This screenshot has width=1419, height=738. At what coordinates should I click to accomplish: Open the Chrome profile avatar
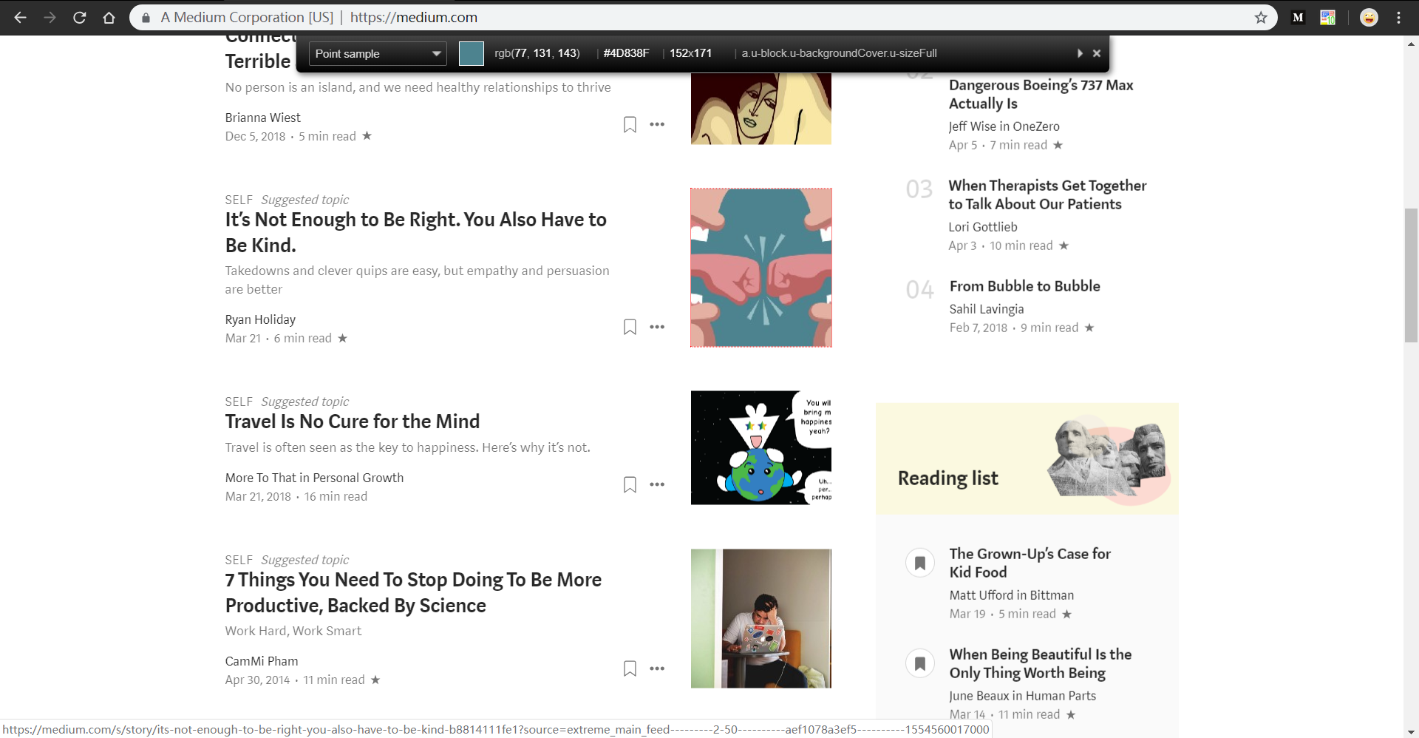tap(1369, 18)
